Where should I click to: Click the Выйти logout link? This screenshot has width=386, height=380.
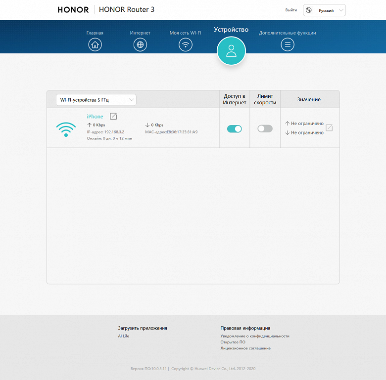click(x=291, y=10)
